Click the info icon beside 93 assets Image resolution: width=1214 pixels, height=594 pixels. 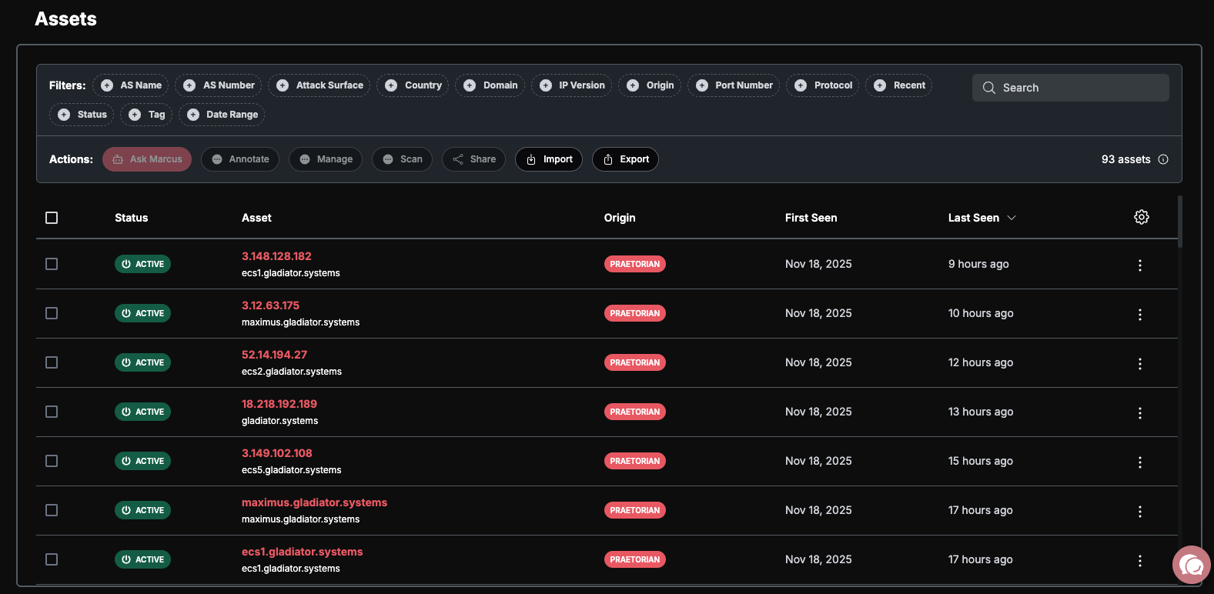coord(1163,159)
